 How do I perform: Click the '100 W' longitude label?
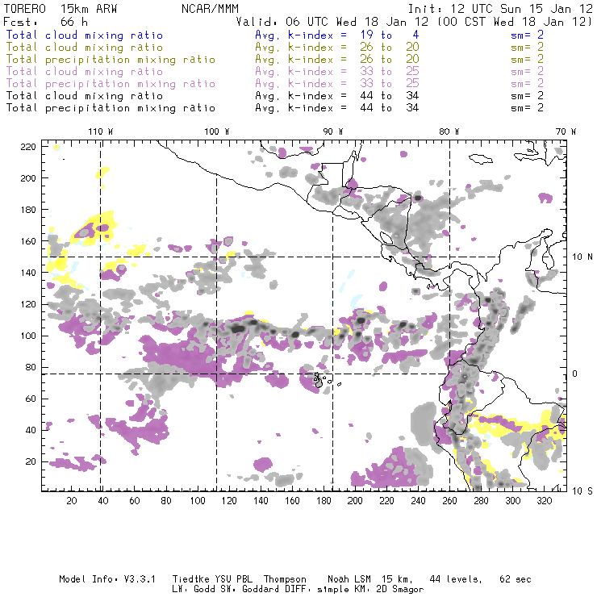pyautogui.click(x=217, y=132)
